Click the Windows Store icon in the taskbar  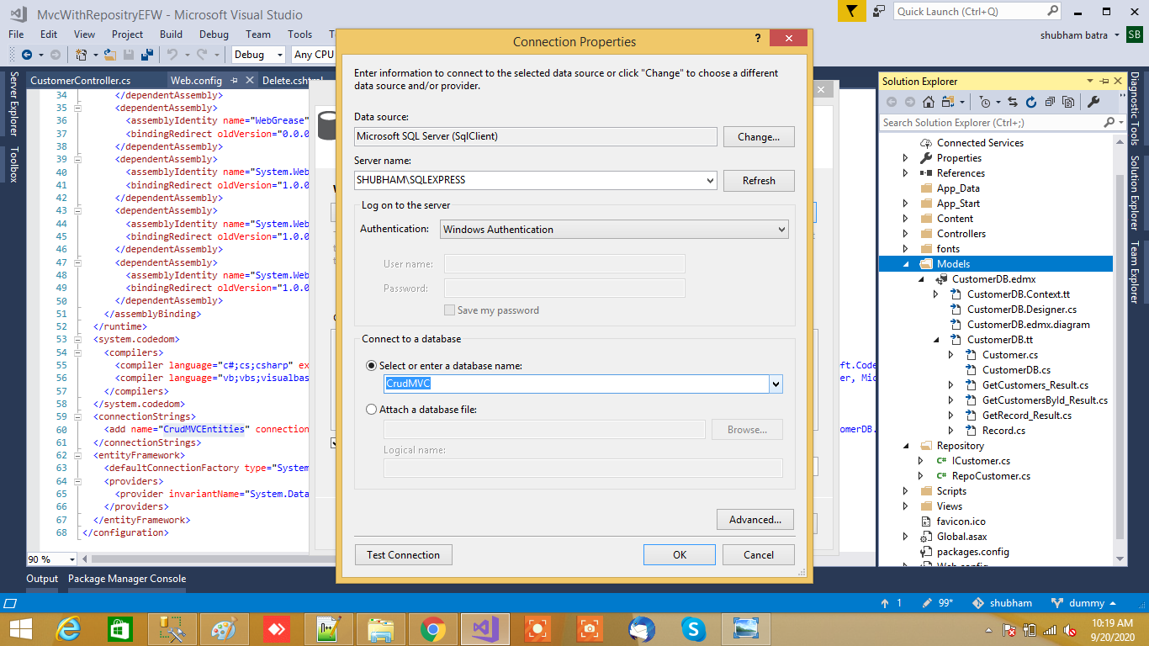120,628
